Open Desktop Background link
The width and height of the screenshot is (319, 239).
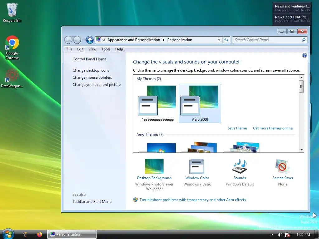click(x=154, y=178)
